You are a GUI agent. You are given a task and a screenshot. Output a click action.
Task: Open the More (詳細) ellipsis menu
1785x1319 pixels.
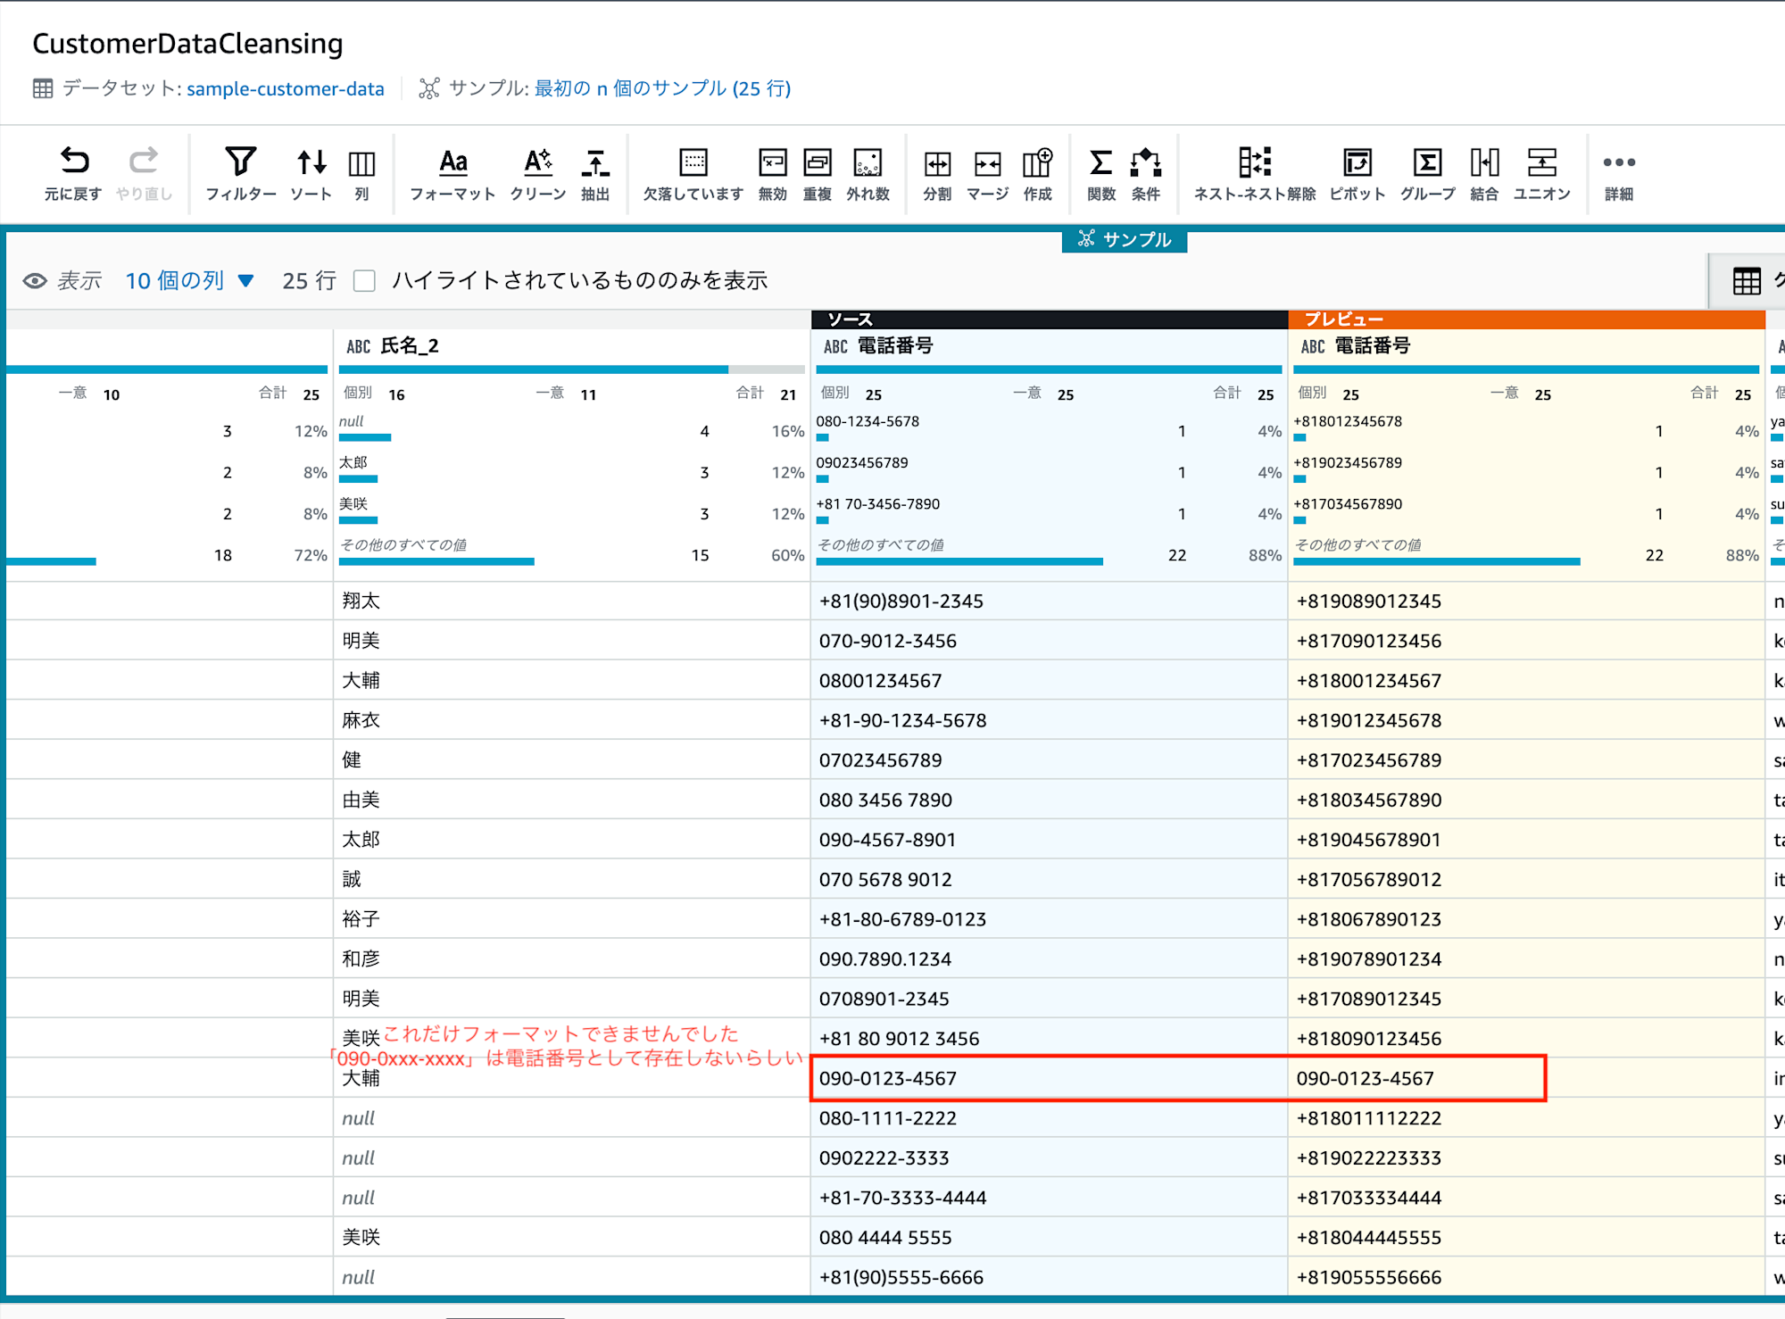1619,173
